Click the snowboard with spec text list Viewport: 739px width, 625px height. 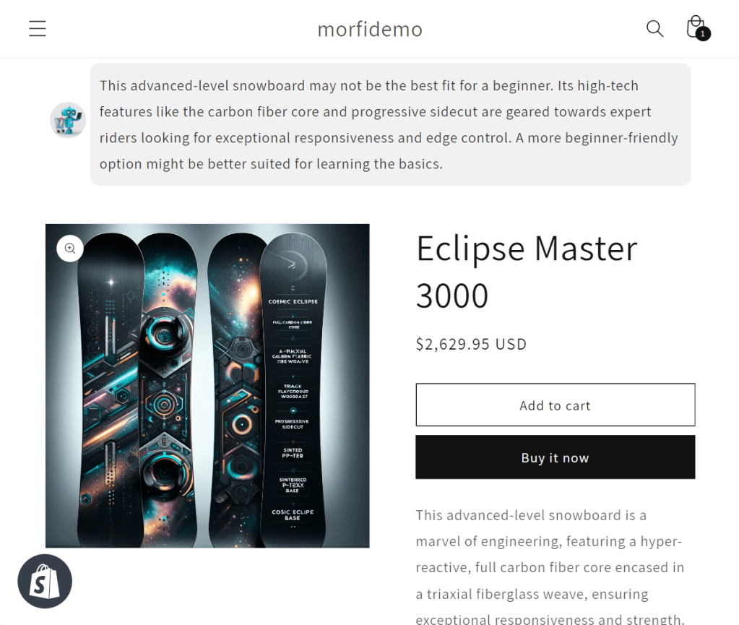[x=293, y=390]
